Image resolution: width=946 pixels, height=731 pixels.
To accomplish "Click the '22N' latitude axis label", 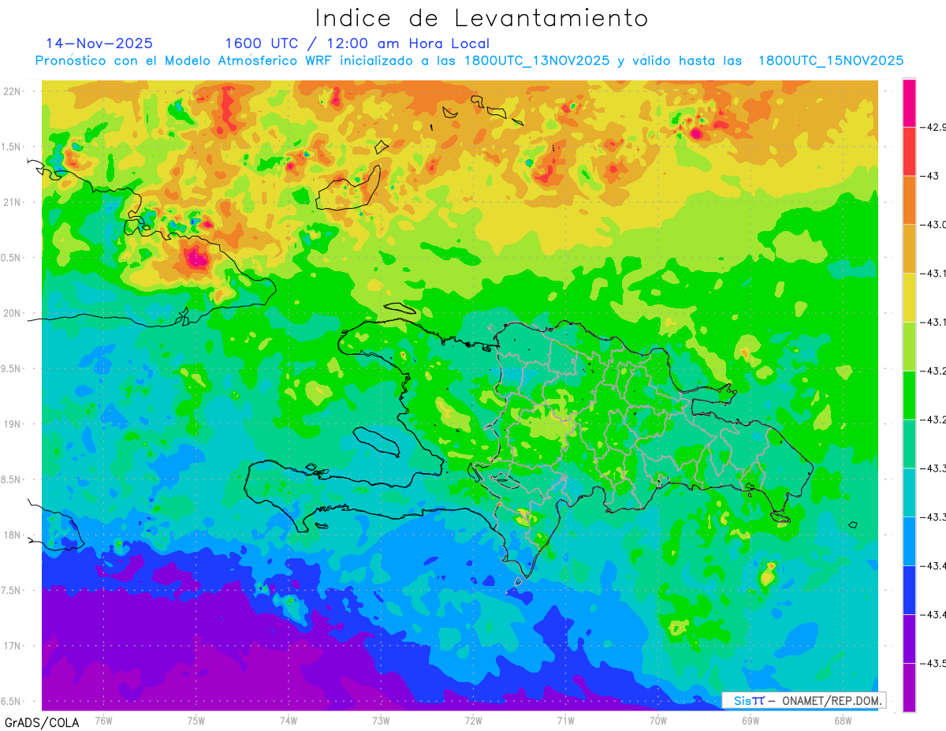I will (x=13, y=91).
